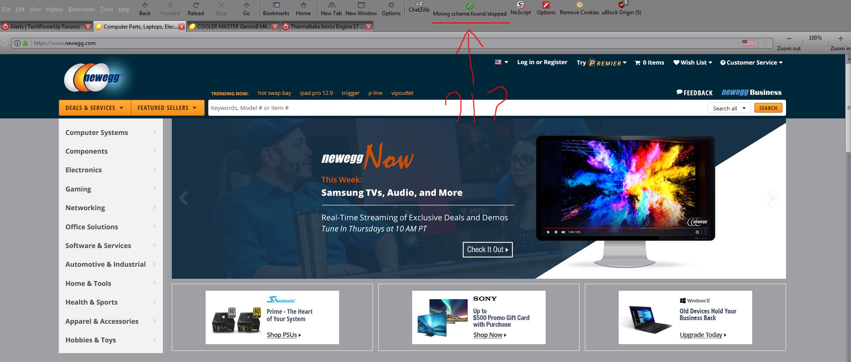Image resolution: width=851 pixels, height=362 pixels.
Task: Click in the Keywords search field
Action: click(x=457, y=108)
